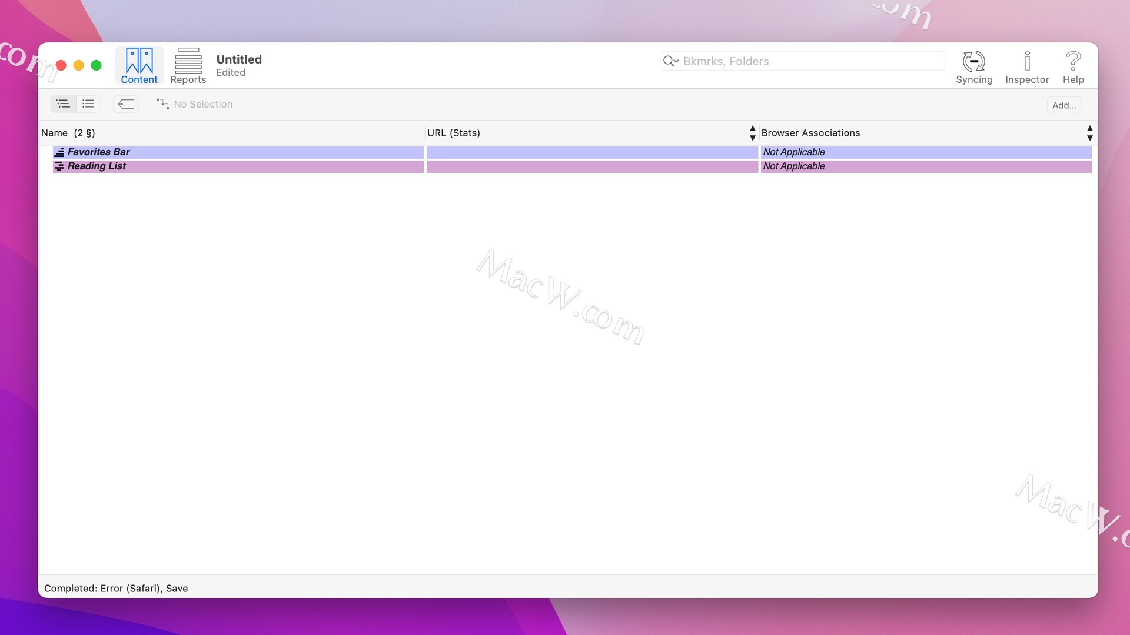Image resolution: width=1130 pixels, height=635 pixels.
Task: Click Not Applicable in Reading List row
Action: (x=793, y=166)
